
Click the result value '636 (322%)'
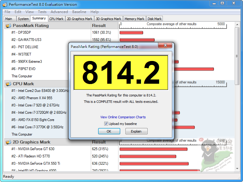(100, 163)
